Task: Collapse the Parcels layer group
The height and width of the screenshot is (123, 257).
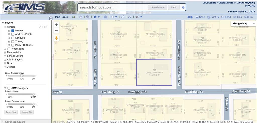Action: (x=5, y=27)
